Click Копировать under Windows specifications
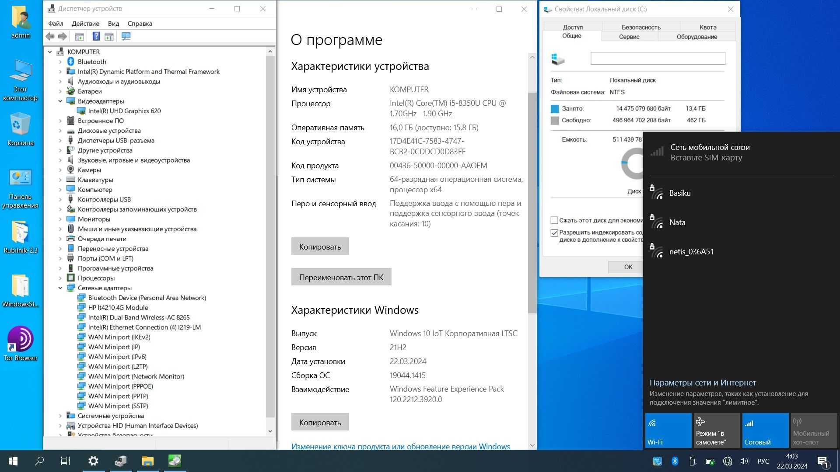840x472 pixels. tap(320, 422)
